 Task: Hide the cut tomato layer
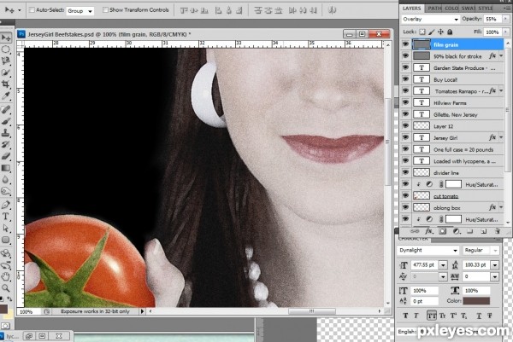[405, 195]
